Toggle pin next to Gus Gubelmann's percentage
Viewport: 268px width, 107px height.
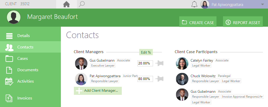pos(159,63)
